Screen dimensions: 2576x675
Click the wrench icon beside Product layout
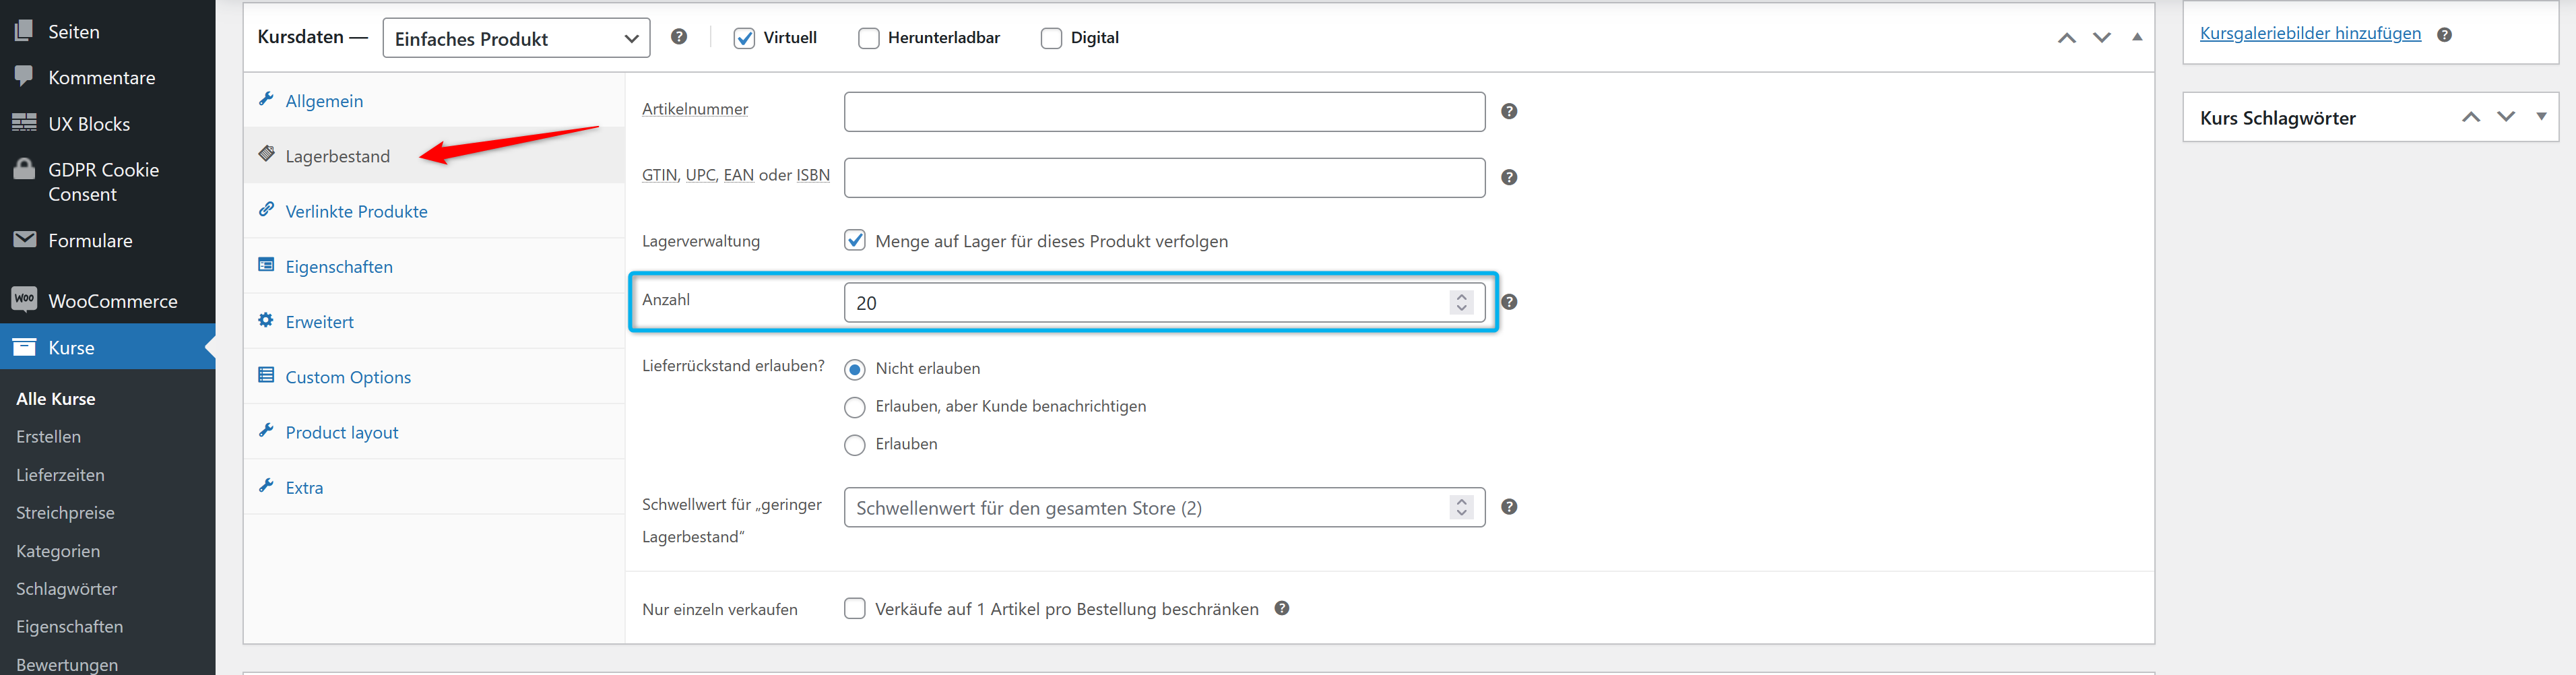pos(266,430)
